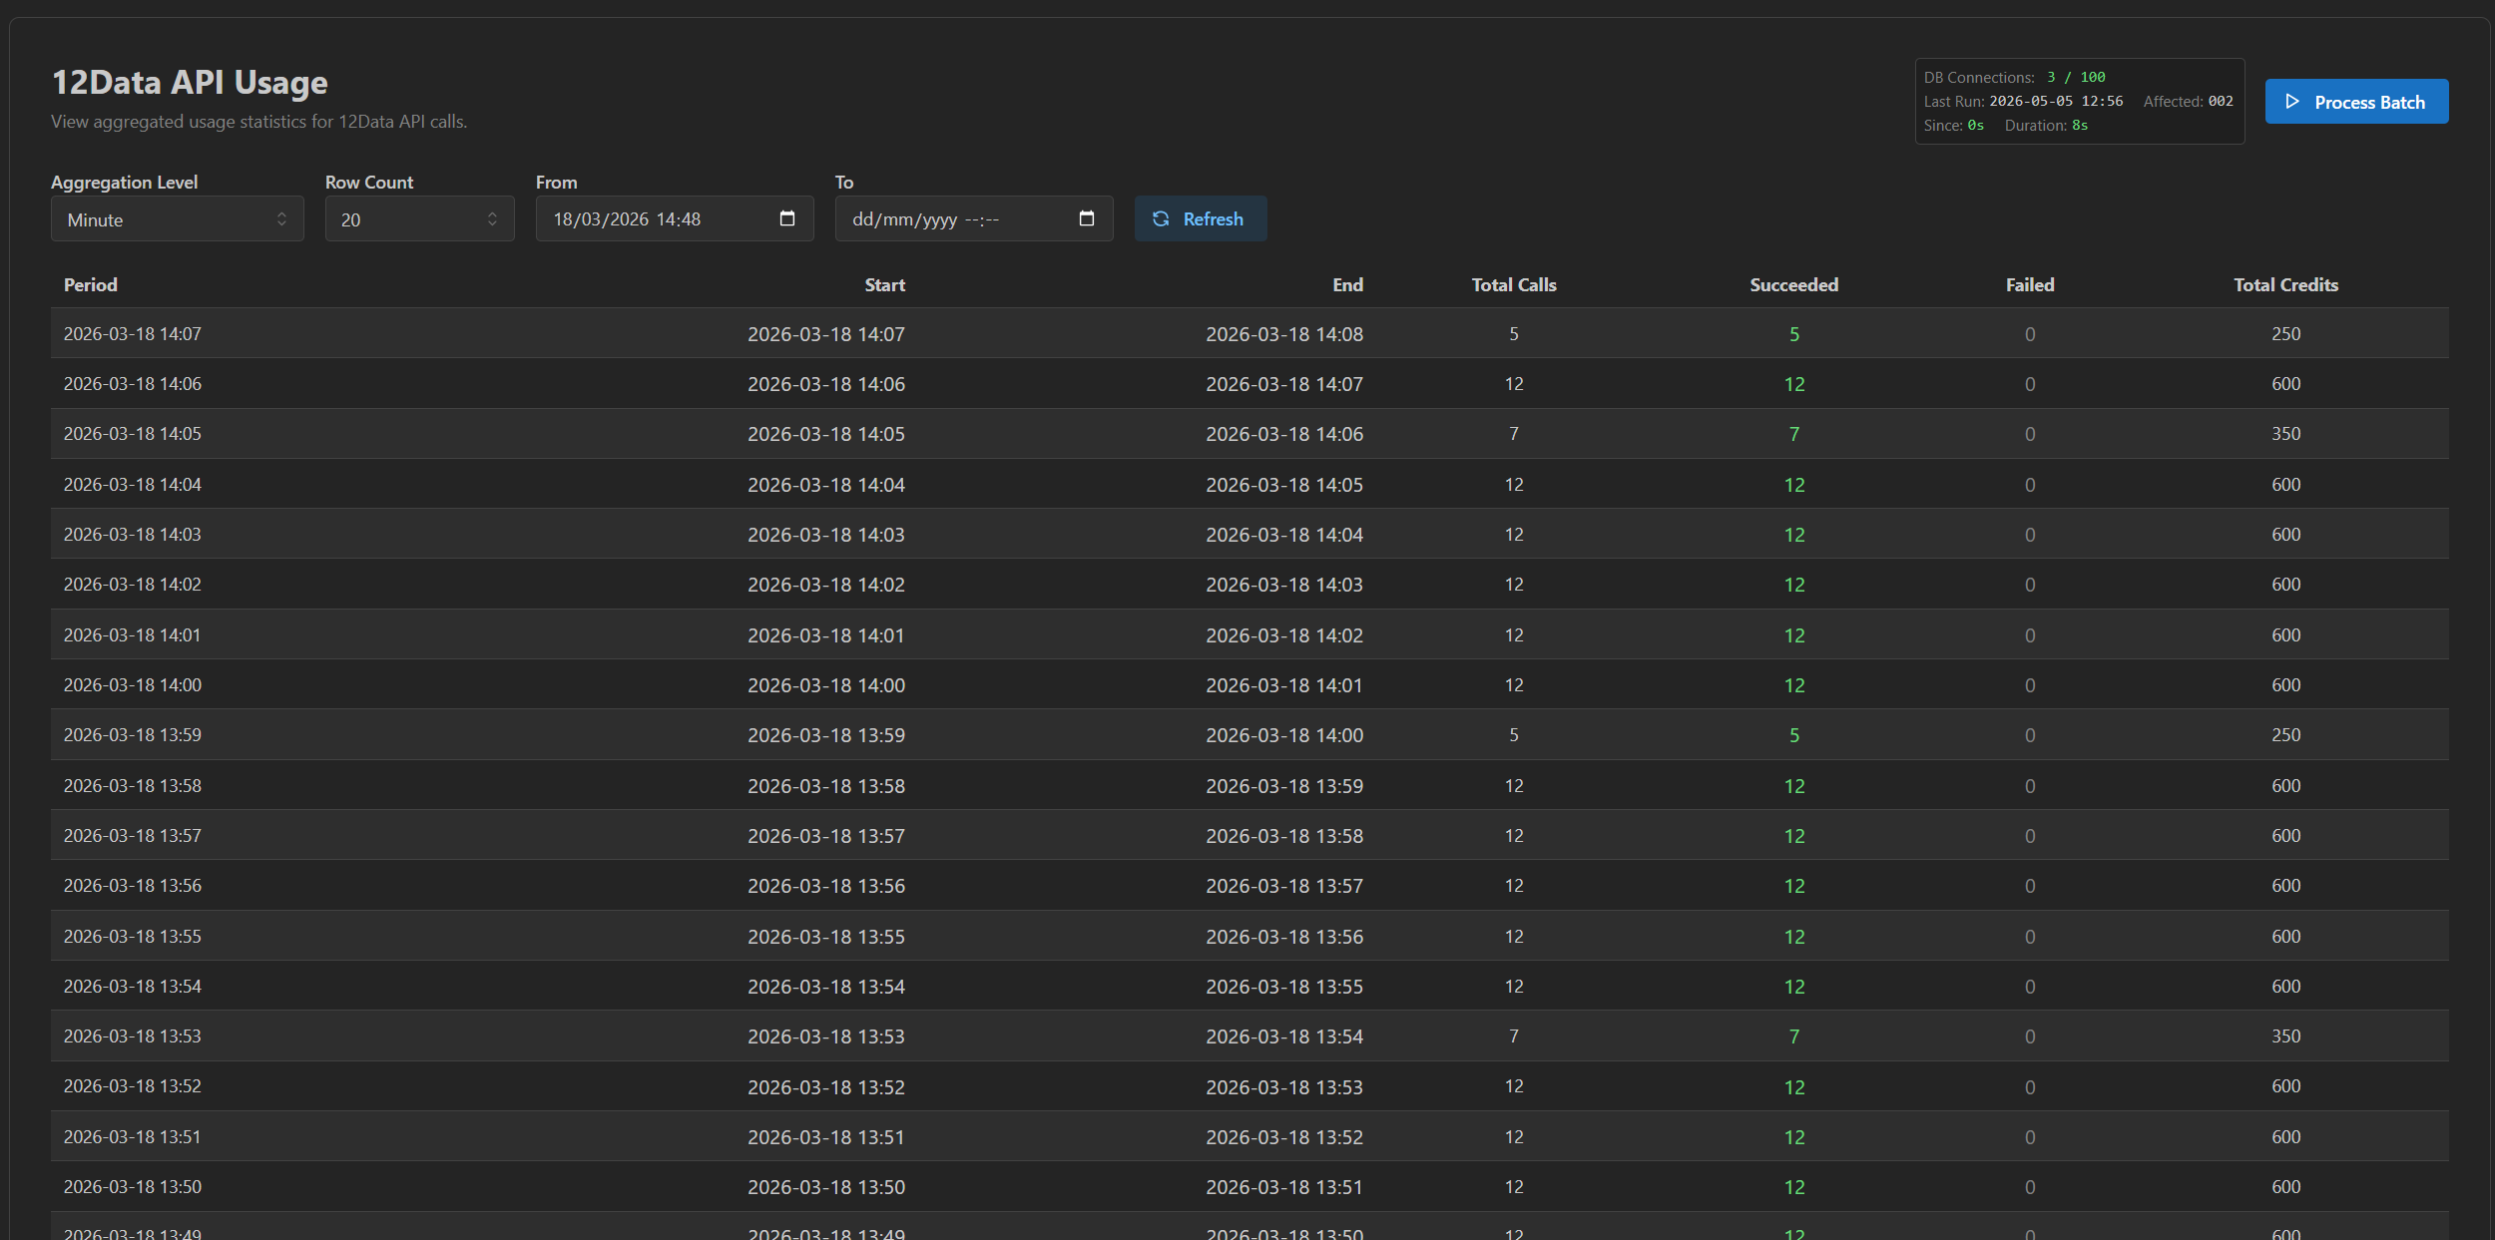The image size is (2495, 1240).
Task: Click Succeeded value 5 in 13:59 row
Action: [x=1794, y=735]
